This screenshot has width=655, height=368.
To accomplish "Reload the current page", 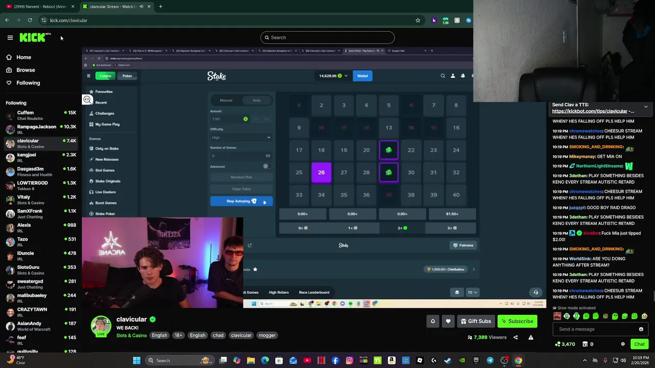I will (30, 20).
